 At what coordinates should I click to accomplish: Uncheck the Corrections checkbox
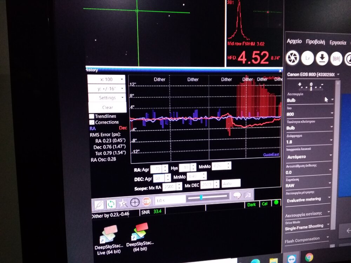(x=92, y=122)
